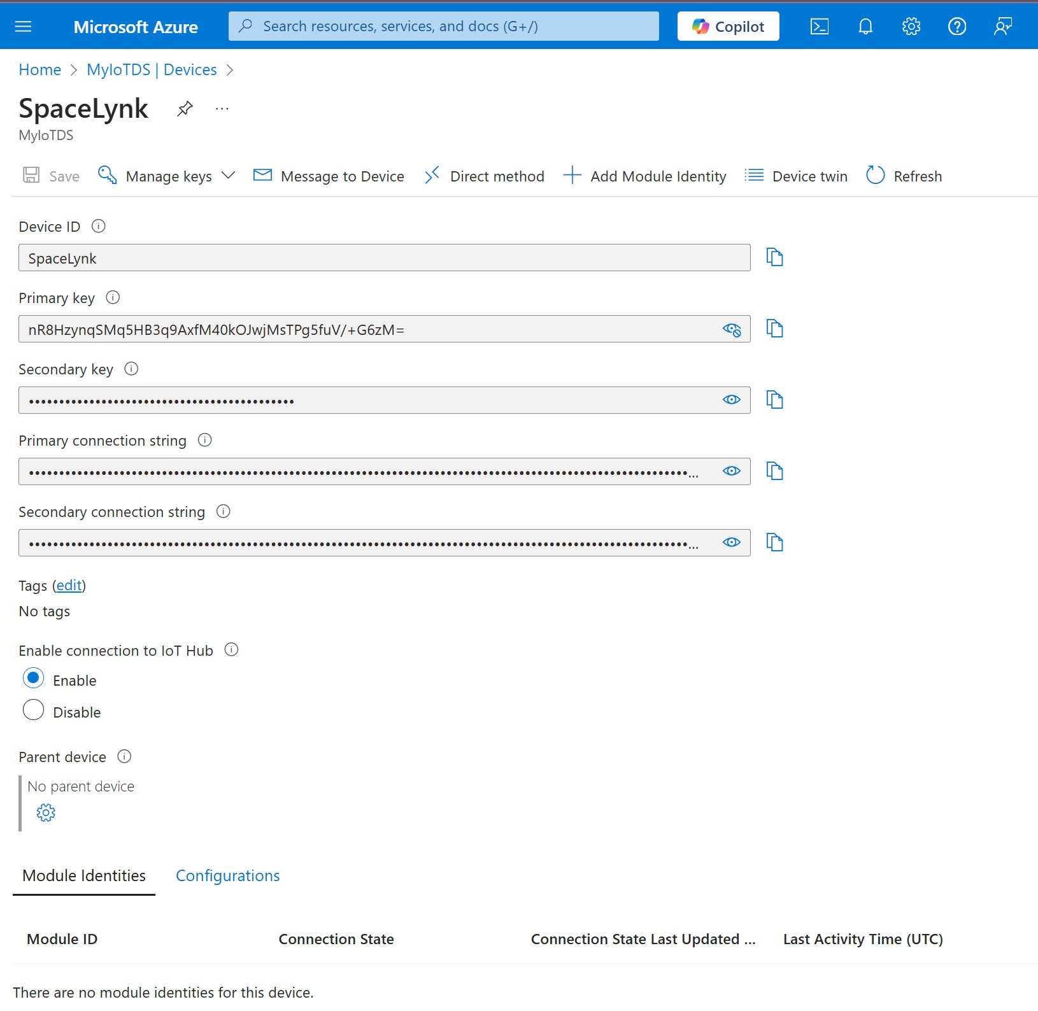Go to MyloTDS | Devices breadcrumb
Screen dimensions: 1038x1011
152,70
